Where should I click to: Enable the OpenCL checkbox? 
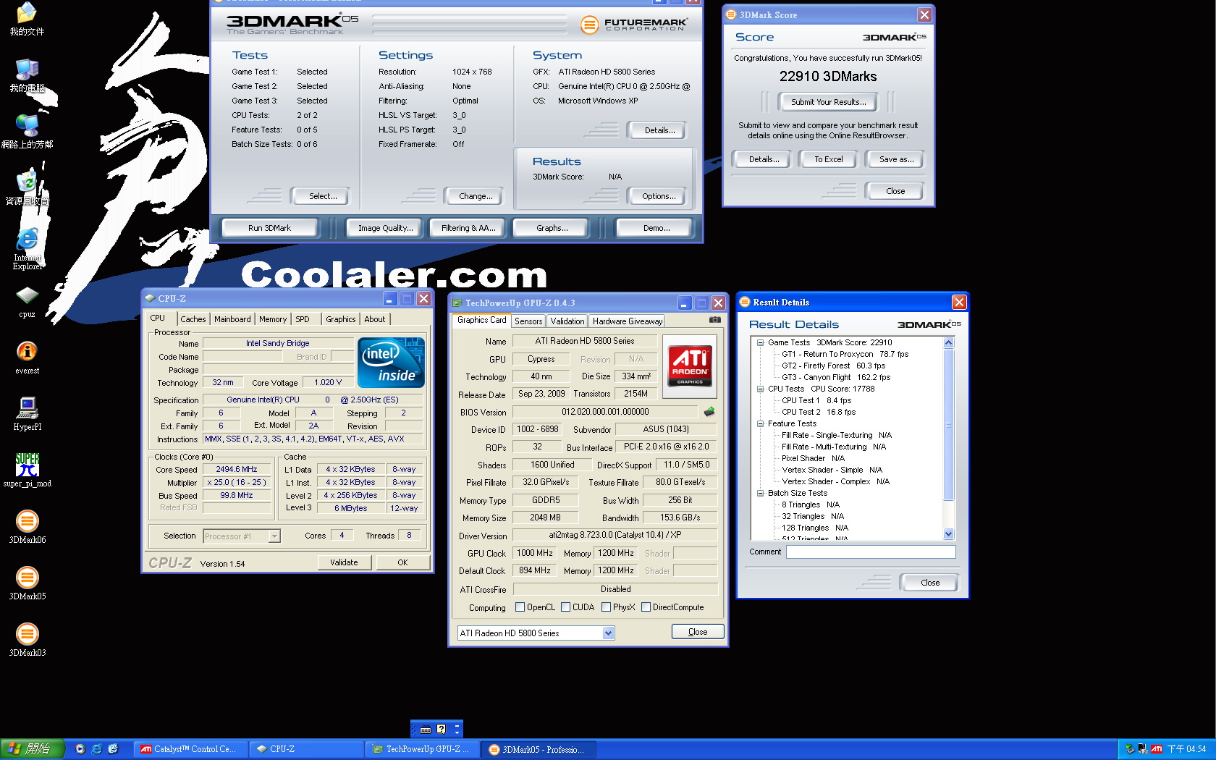click(520, 607)
